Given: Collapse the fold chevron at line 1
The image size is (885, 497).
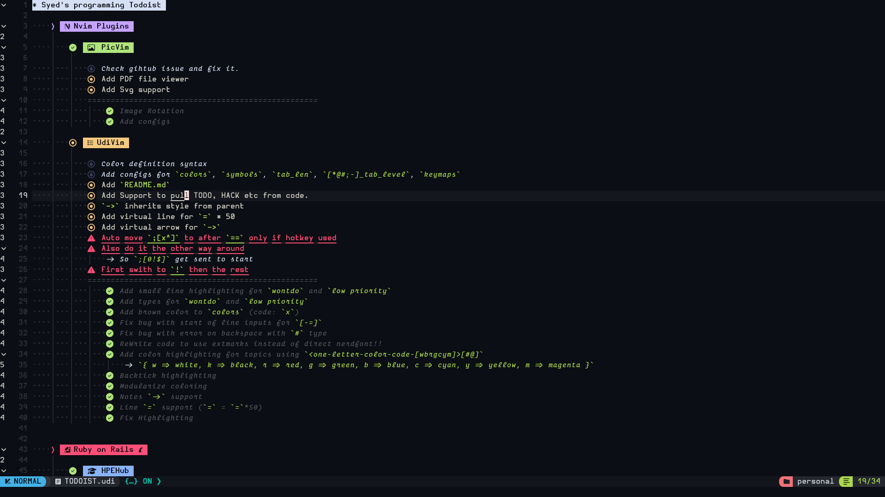Looking at the screenshot, I should pyautogui.click(x=4, y=5).
